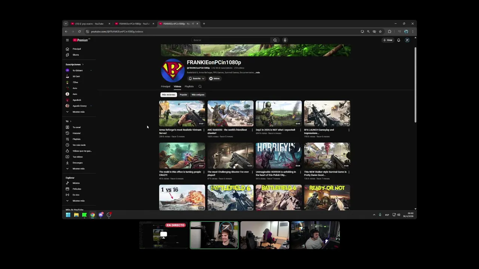Click the Unirse membership button
This screenshot has height=269, width=479.
click(x=214, y=78)
